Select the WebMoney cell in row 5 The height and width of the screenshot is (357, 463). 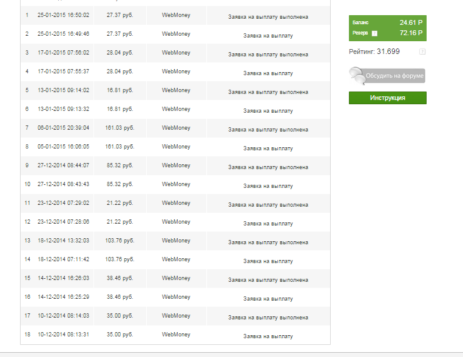[176, 90]
